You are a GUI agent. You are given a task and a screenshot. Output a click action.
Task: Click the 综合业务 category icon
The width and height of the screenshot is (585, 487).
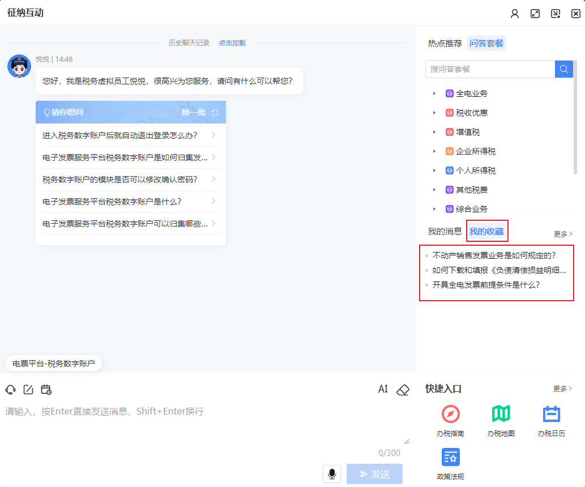(450, 209)
